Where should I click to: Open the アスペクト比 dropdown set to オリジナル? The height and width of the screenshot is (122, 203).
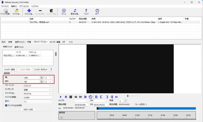pyautogui.click(x=37, y=94)
